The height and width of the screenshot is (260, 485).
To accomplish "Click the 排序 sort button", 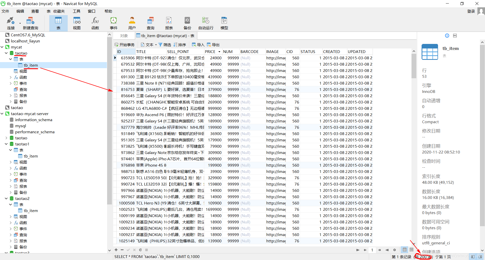I will (x=180, y=45).
